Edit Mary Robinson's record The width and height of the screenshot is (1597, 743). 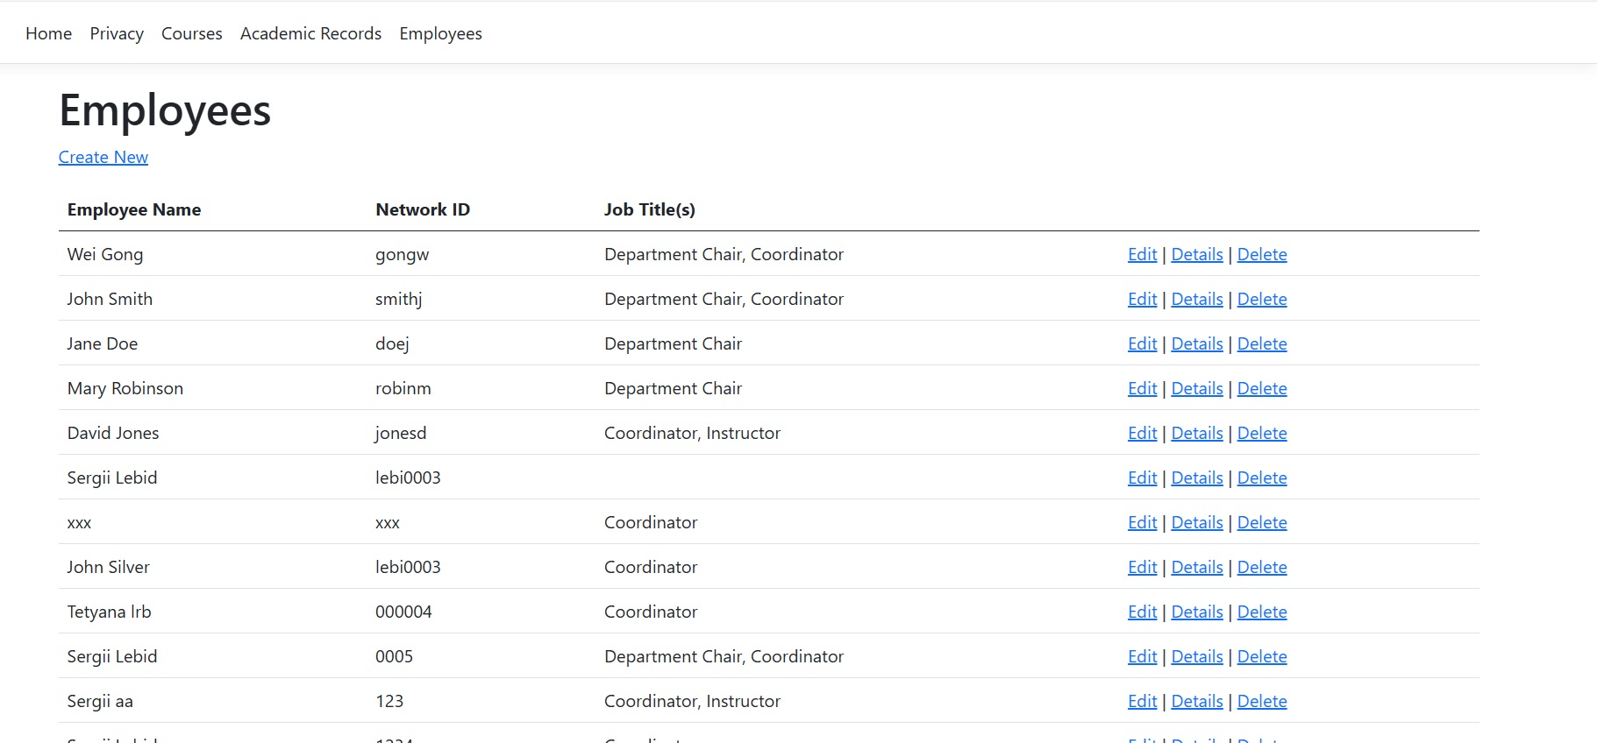1142,388
